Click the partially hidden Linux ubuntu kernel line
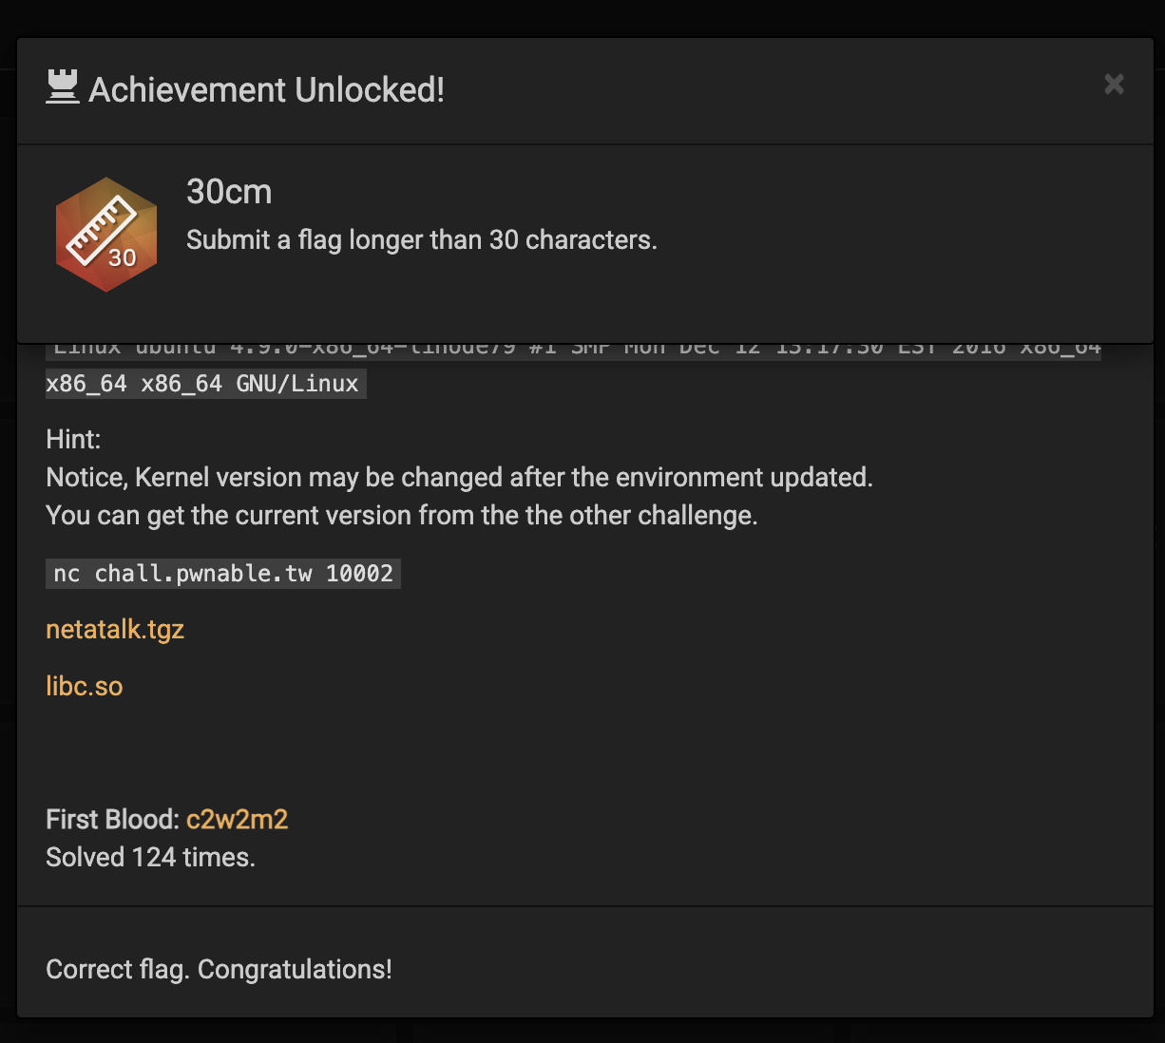The width and height of the screenshot is (1165, 1043). pos(573,350)
